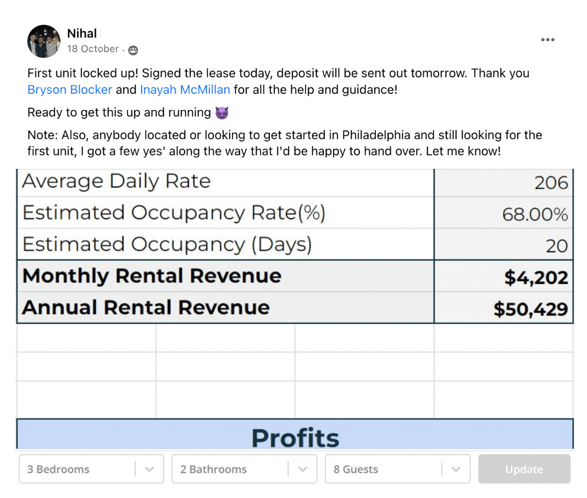The width and height of the screenshot is (587, 498).
Task: Click the purple devil emoji
Action: (222, 113)
